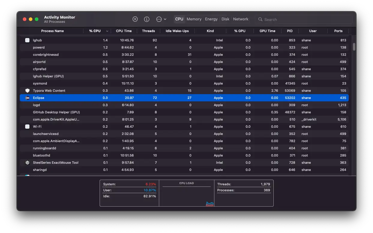
Task: Select the logd process
Action: pos(184,105)
